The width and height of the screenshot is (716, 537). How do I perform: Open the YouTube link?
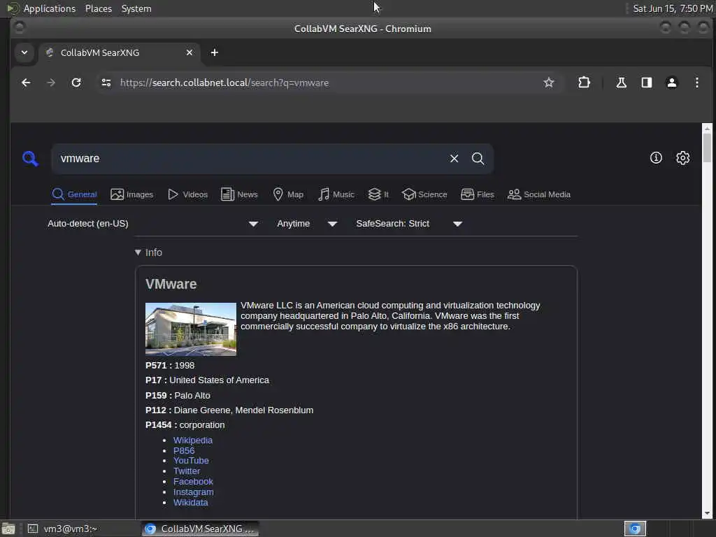pos(191,461)
